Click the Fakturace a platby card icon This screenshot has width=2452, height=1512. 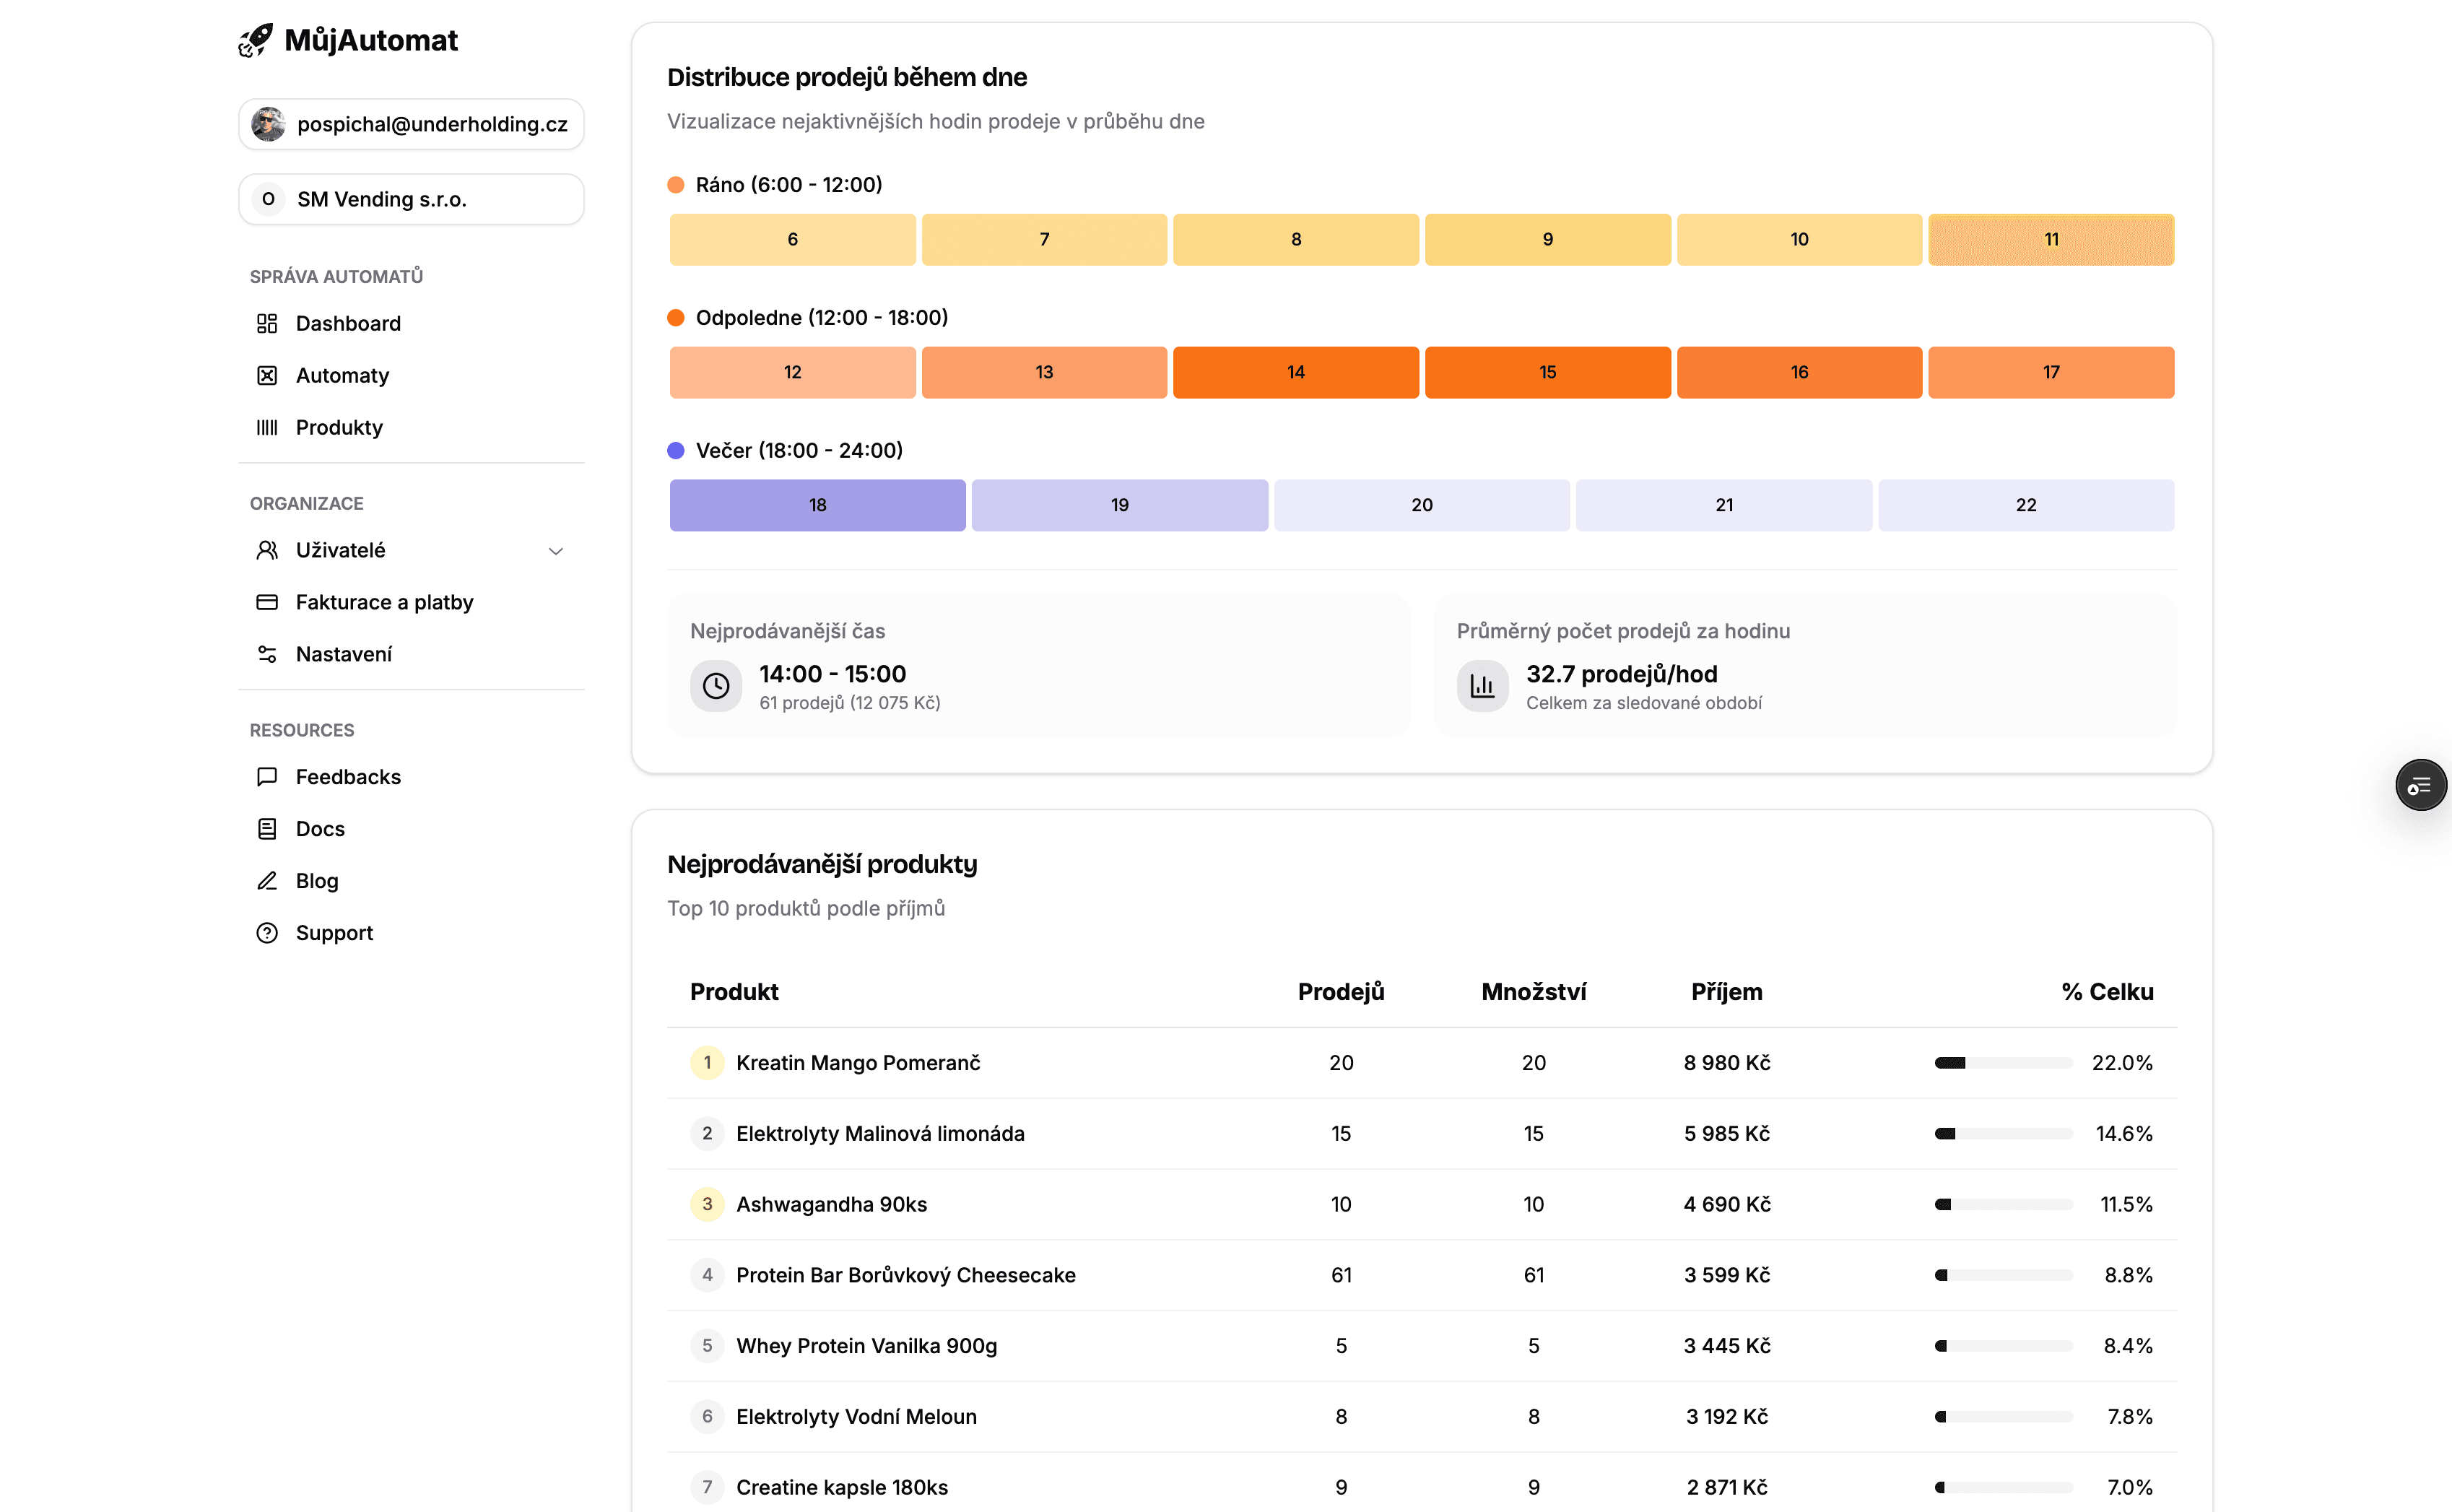267,602
